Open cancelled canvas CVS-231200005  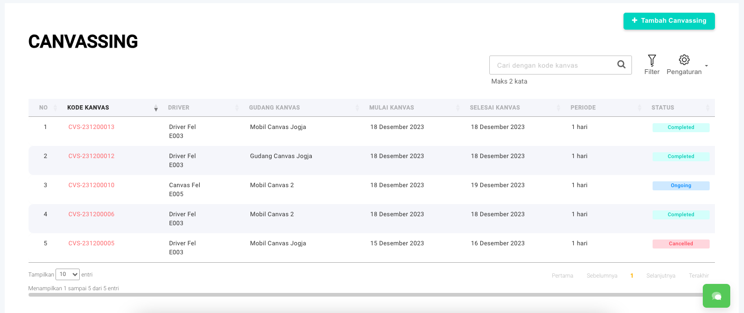click(x=91, y=243)
